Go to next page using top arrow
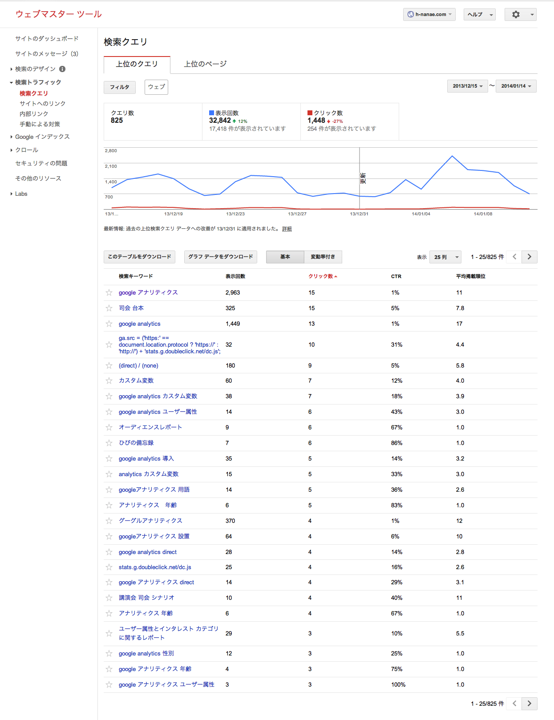Image resolution: width=554 pixels, height=720 pixels. [530, 257]
